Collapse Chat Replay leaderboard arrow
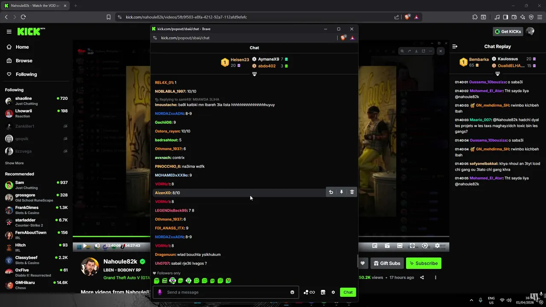This screenshot has width=546, height=307. tap(497, 74)
